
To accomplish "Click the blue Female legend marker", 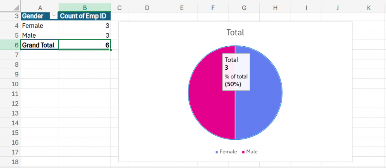I will (217, 152).
